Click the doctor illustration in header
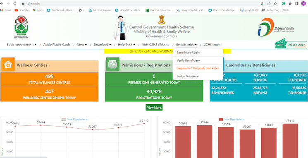This screenshot has height=158, width=308. pyautogui.click(x=121, y=28)
